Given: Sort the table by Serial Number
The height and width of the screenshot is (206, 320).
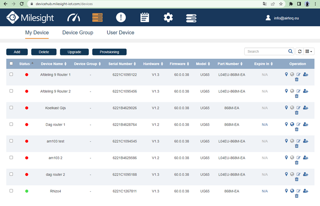Looking at the screenshot, I should (122, 64).
